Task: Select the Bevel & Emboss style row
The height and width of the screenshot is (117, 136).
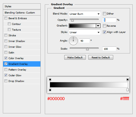Action: [x=22, y=18]
